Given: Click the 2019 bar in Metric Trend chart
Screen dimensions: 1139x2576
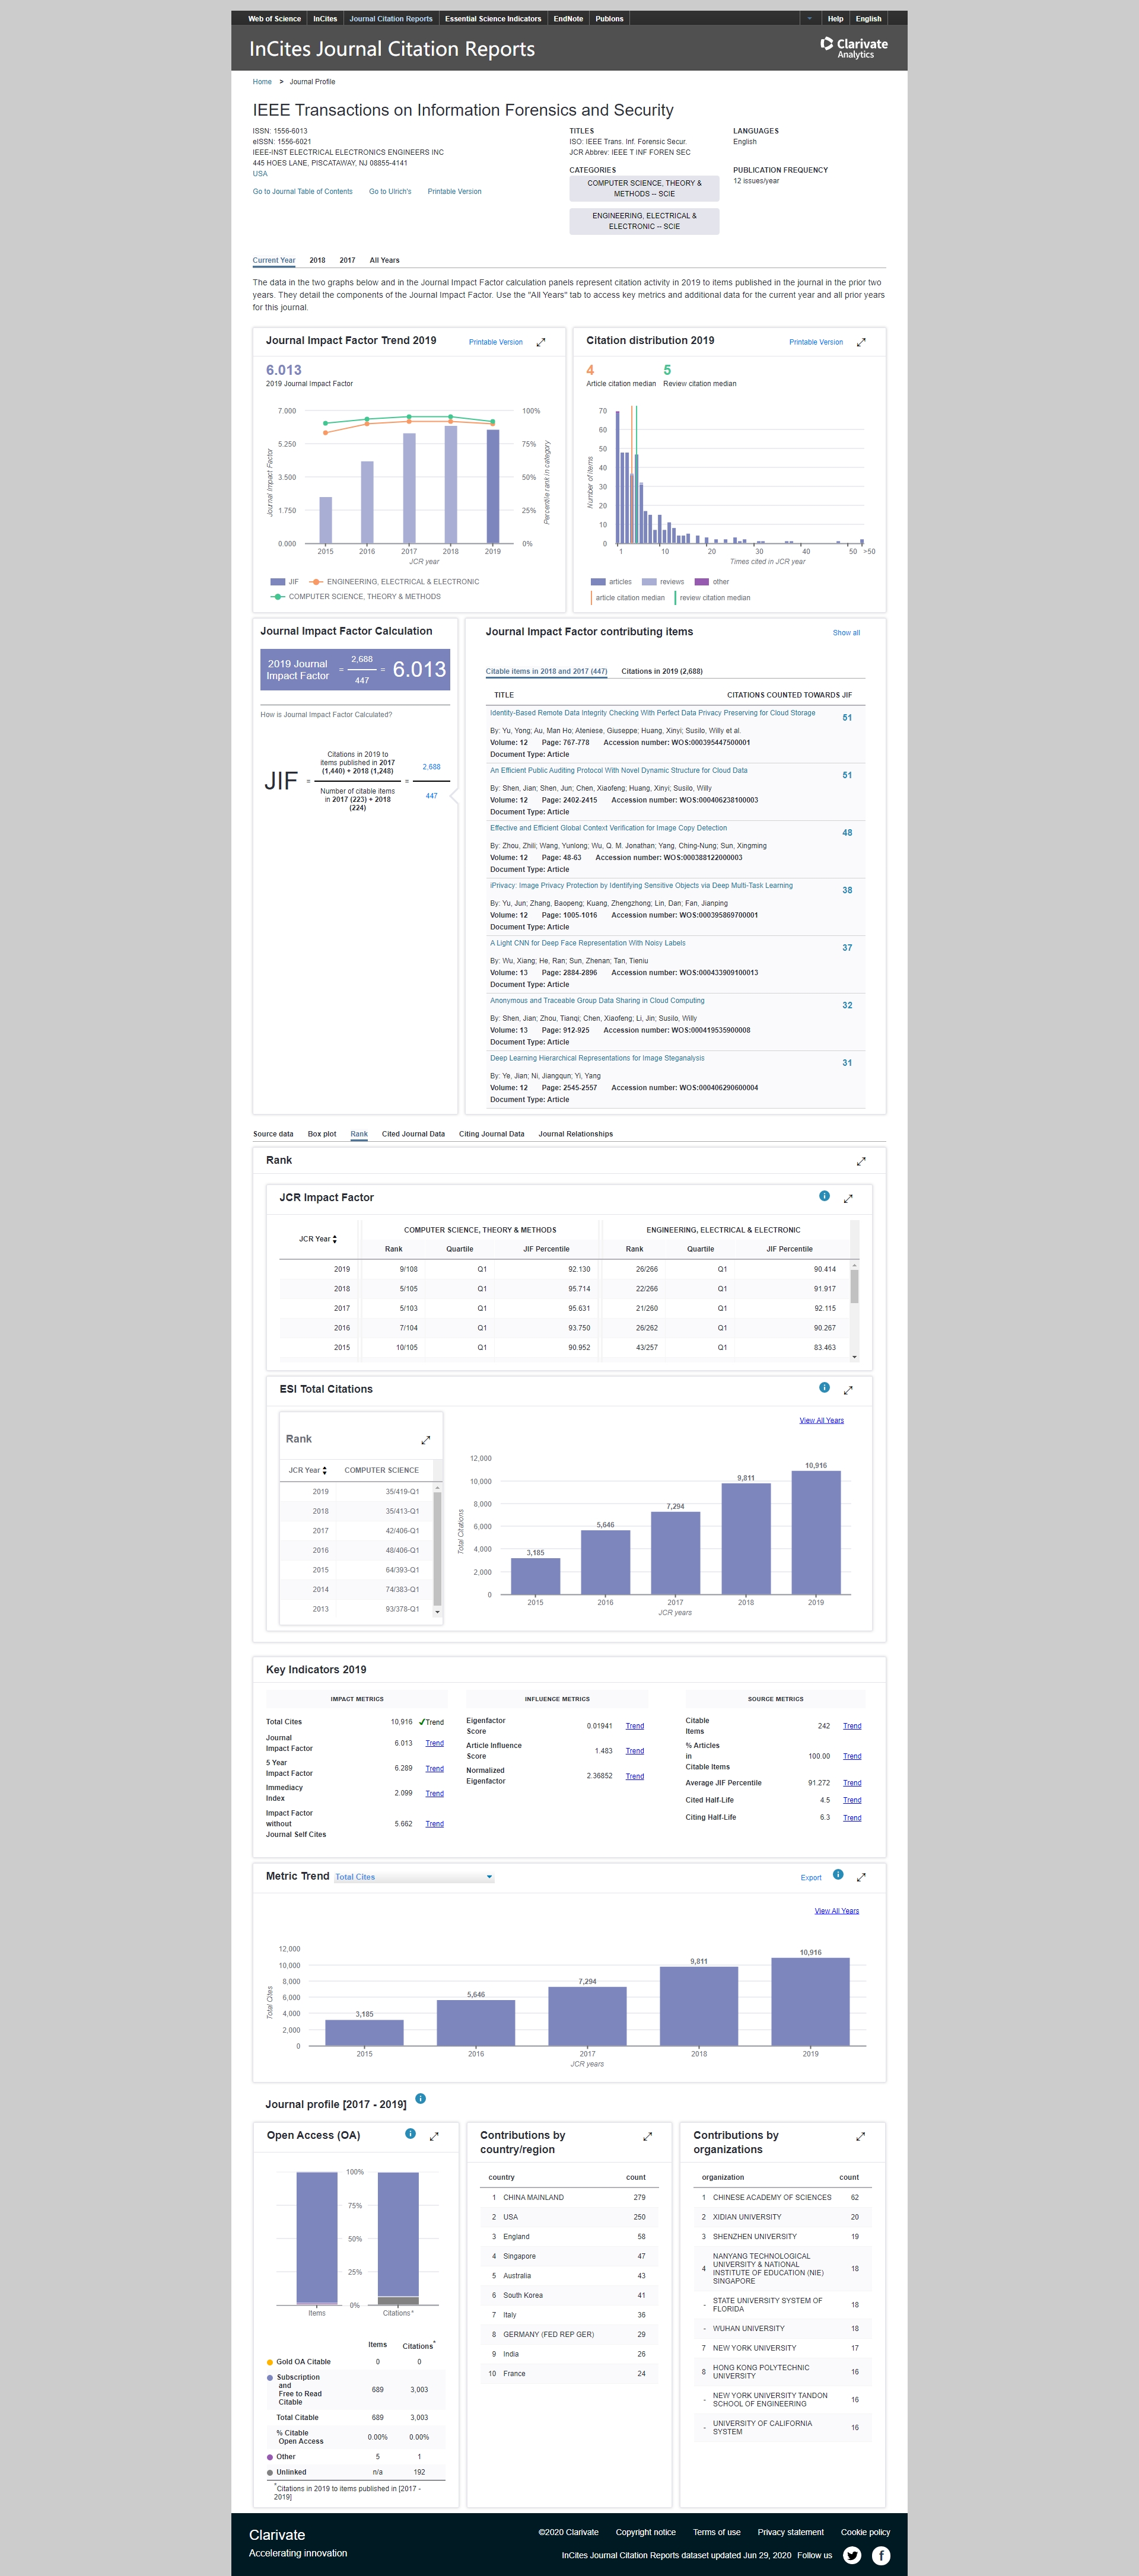Looking at the screenshot, I should (810, 2001).
